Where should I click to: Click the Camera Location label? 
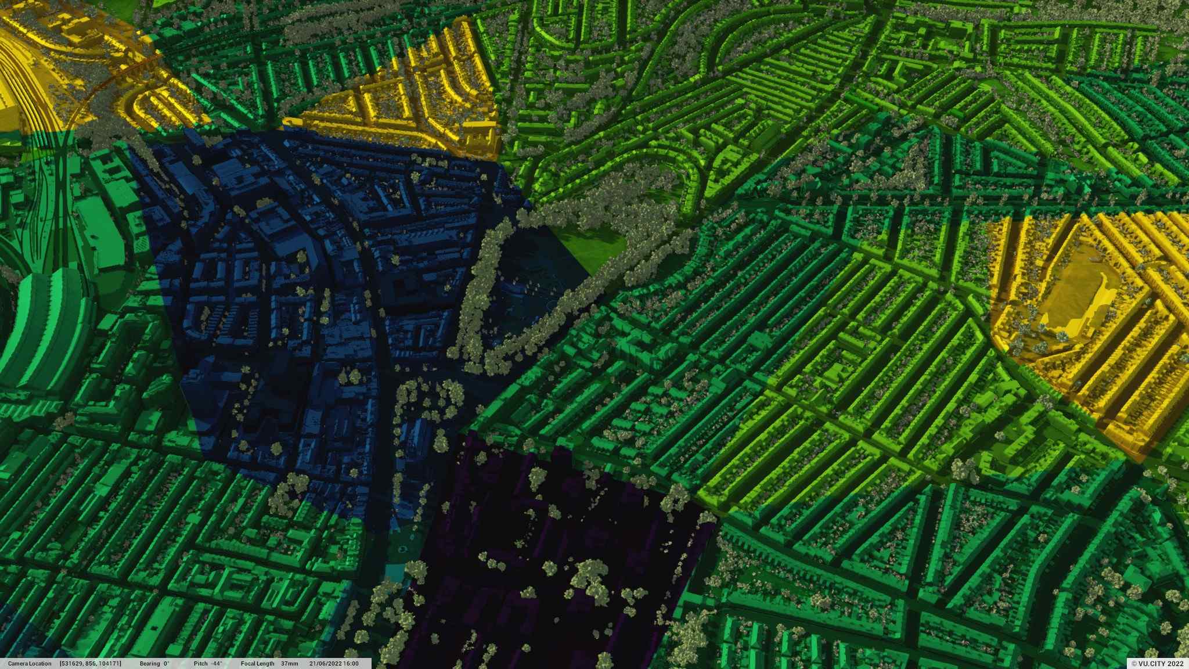click(30, 664)
